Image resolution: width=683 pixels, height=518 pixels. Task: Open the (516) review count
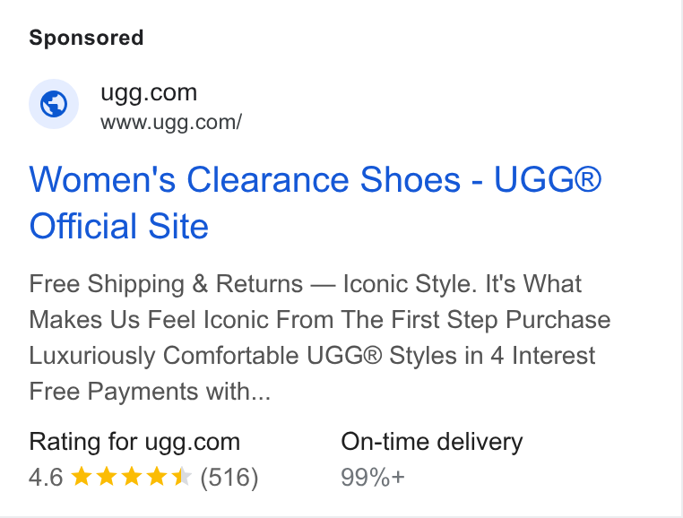point(229,478)
